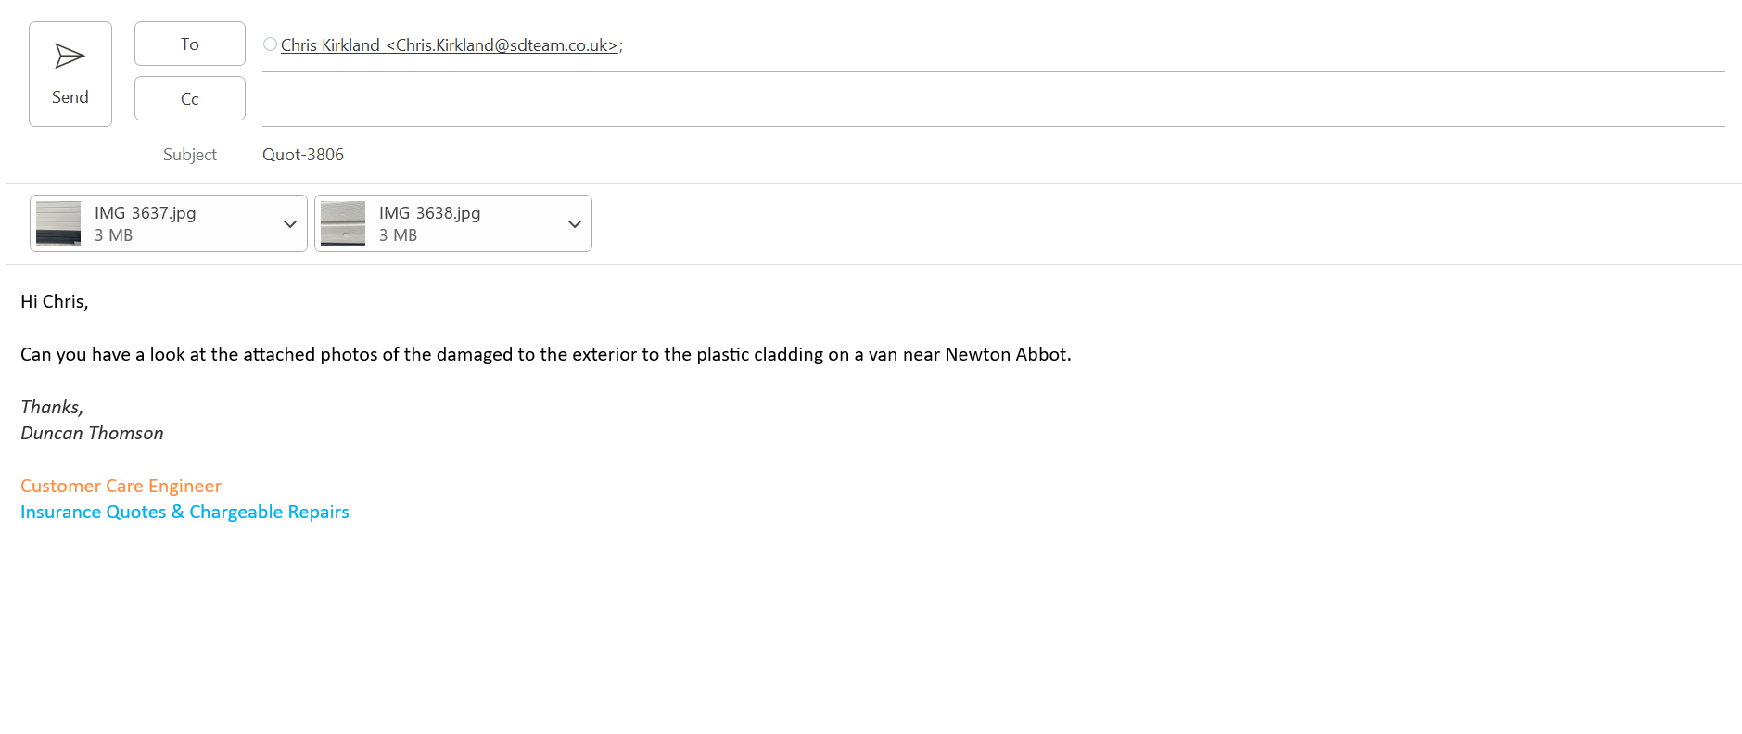Viewport: 1742px width, 734px height.
Task: Open the IMG_3637.jpg thumbnail preview
Action: coord(58,223)
